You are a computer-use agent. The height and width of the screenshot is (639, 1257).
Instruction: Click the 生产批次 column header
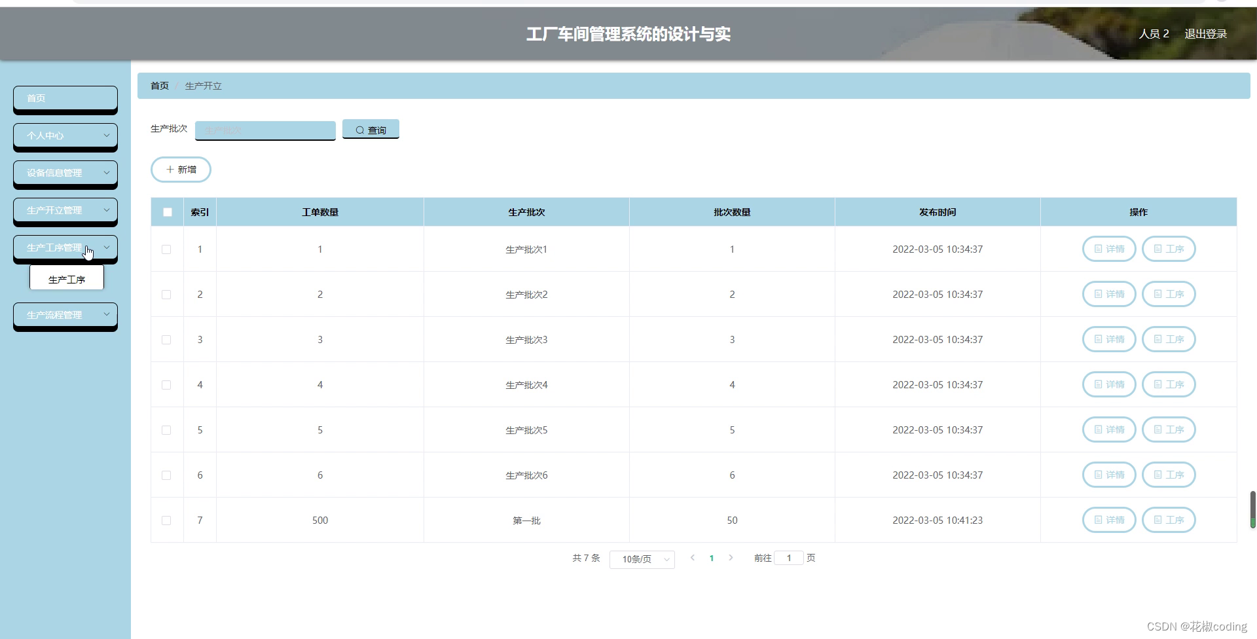pyautogui.click(x=526, y=212)
